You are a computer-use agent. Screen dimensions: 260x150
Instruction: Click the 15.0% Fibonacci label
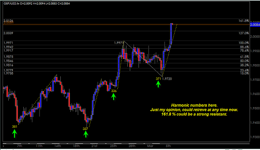[244, 73]
